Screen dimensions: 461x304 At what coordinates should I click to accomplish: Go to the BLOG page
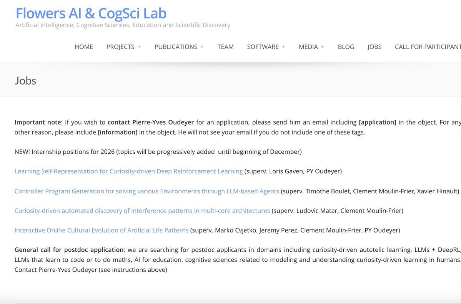(x=346, y=47)
